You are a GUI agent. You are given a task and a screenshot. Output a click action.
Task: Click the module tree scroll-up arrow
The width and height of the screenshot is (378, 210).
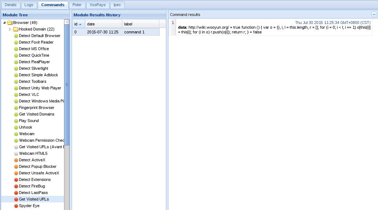coord(67,22)
